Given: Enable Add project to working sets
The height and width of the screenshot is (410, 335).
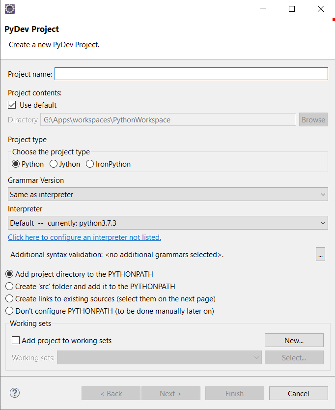Looking at the screenshot, I should [16, 340].
